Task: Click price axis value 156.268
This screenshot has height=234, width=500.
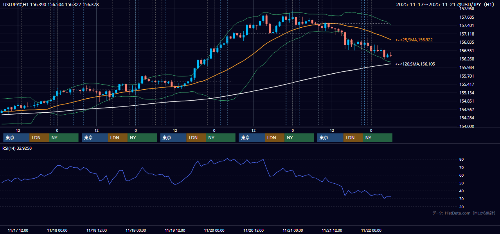Action: point(467,59)
